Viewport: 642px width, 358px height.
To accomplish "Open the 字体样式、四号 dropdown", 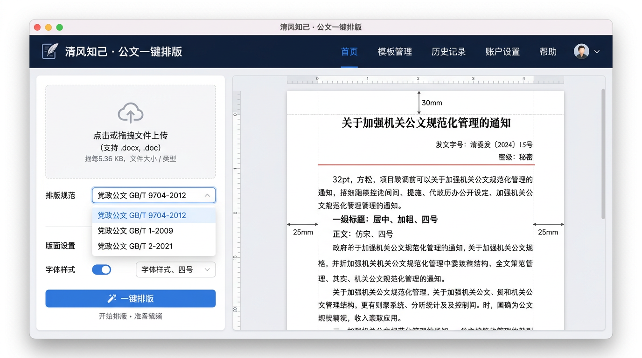I will 175,269.
